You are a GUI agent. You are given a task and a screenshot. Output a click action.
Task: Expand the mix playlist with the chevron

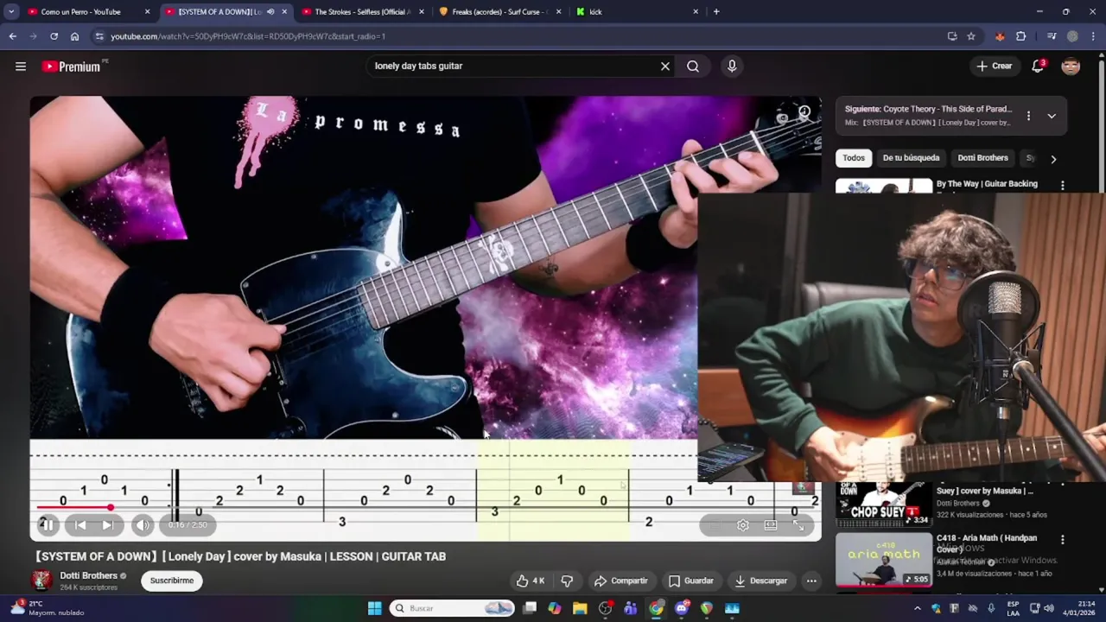1052,116
